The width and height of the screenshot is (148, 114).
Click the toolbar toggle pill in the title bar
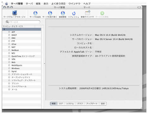pos(139,7)
